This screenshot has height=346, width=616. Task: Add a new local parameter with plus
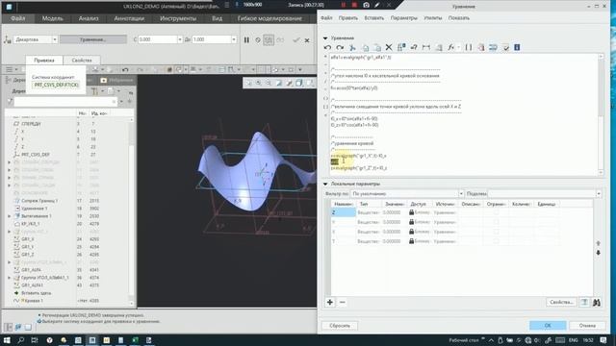coord(330,302)
